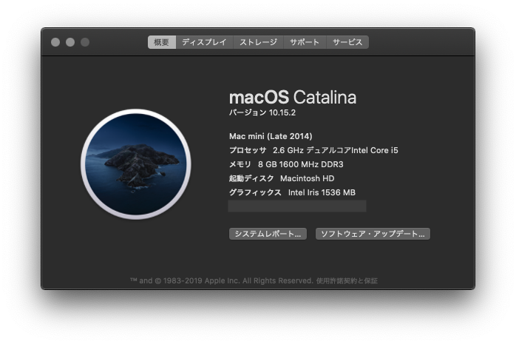Click the redacted serial number field
Screen dimensions: 516x344
[297, 206]
